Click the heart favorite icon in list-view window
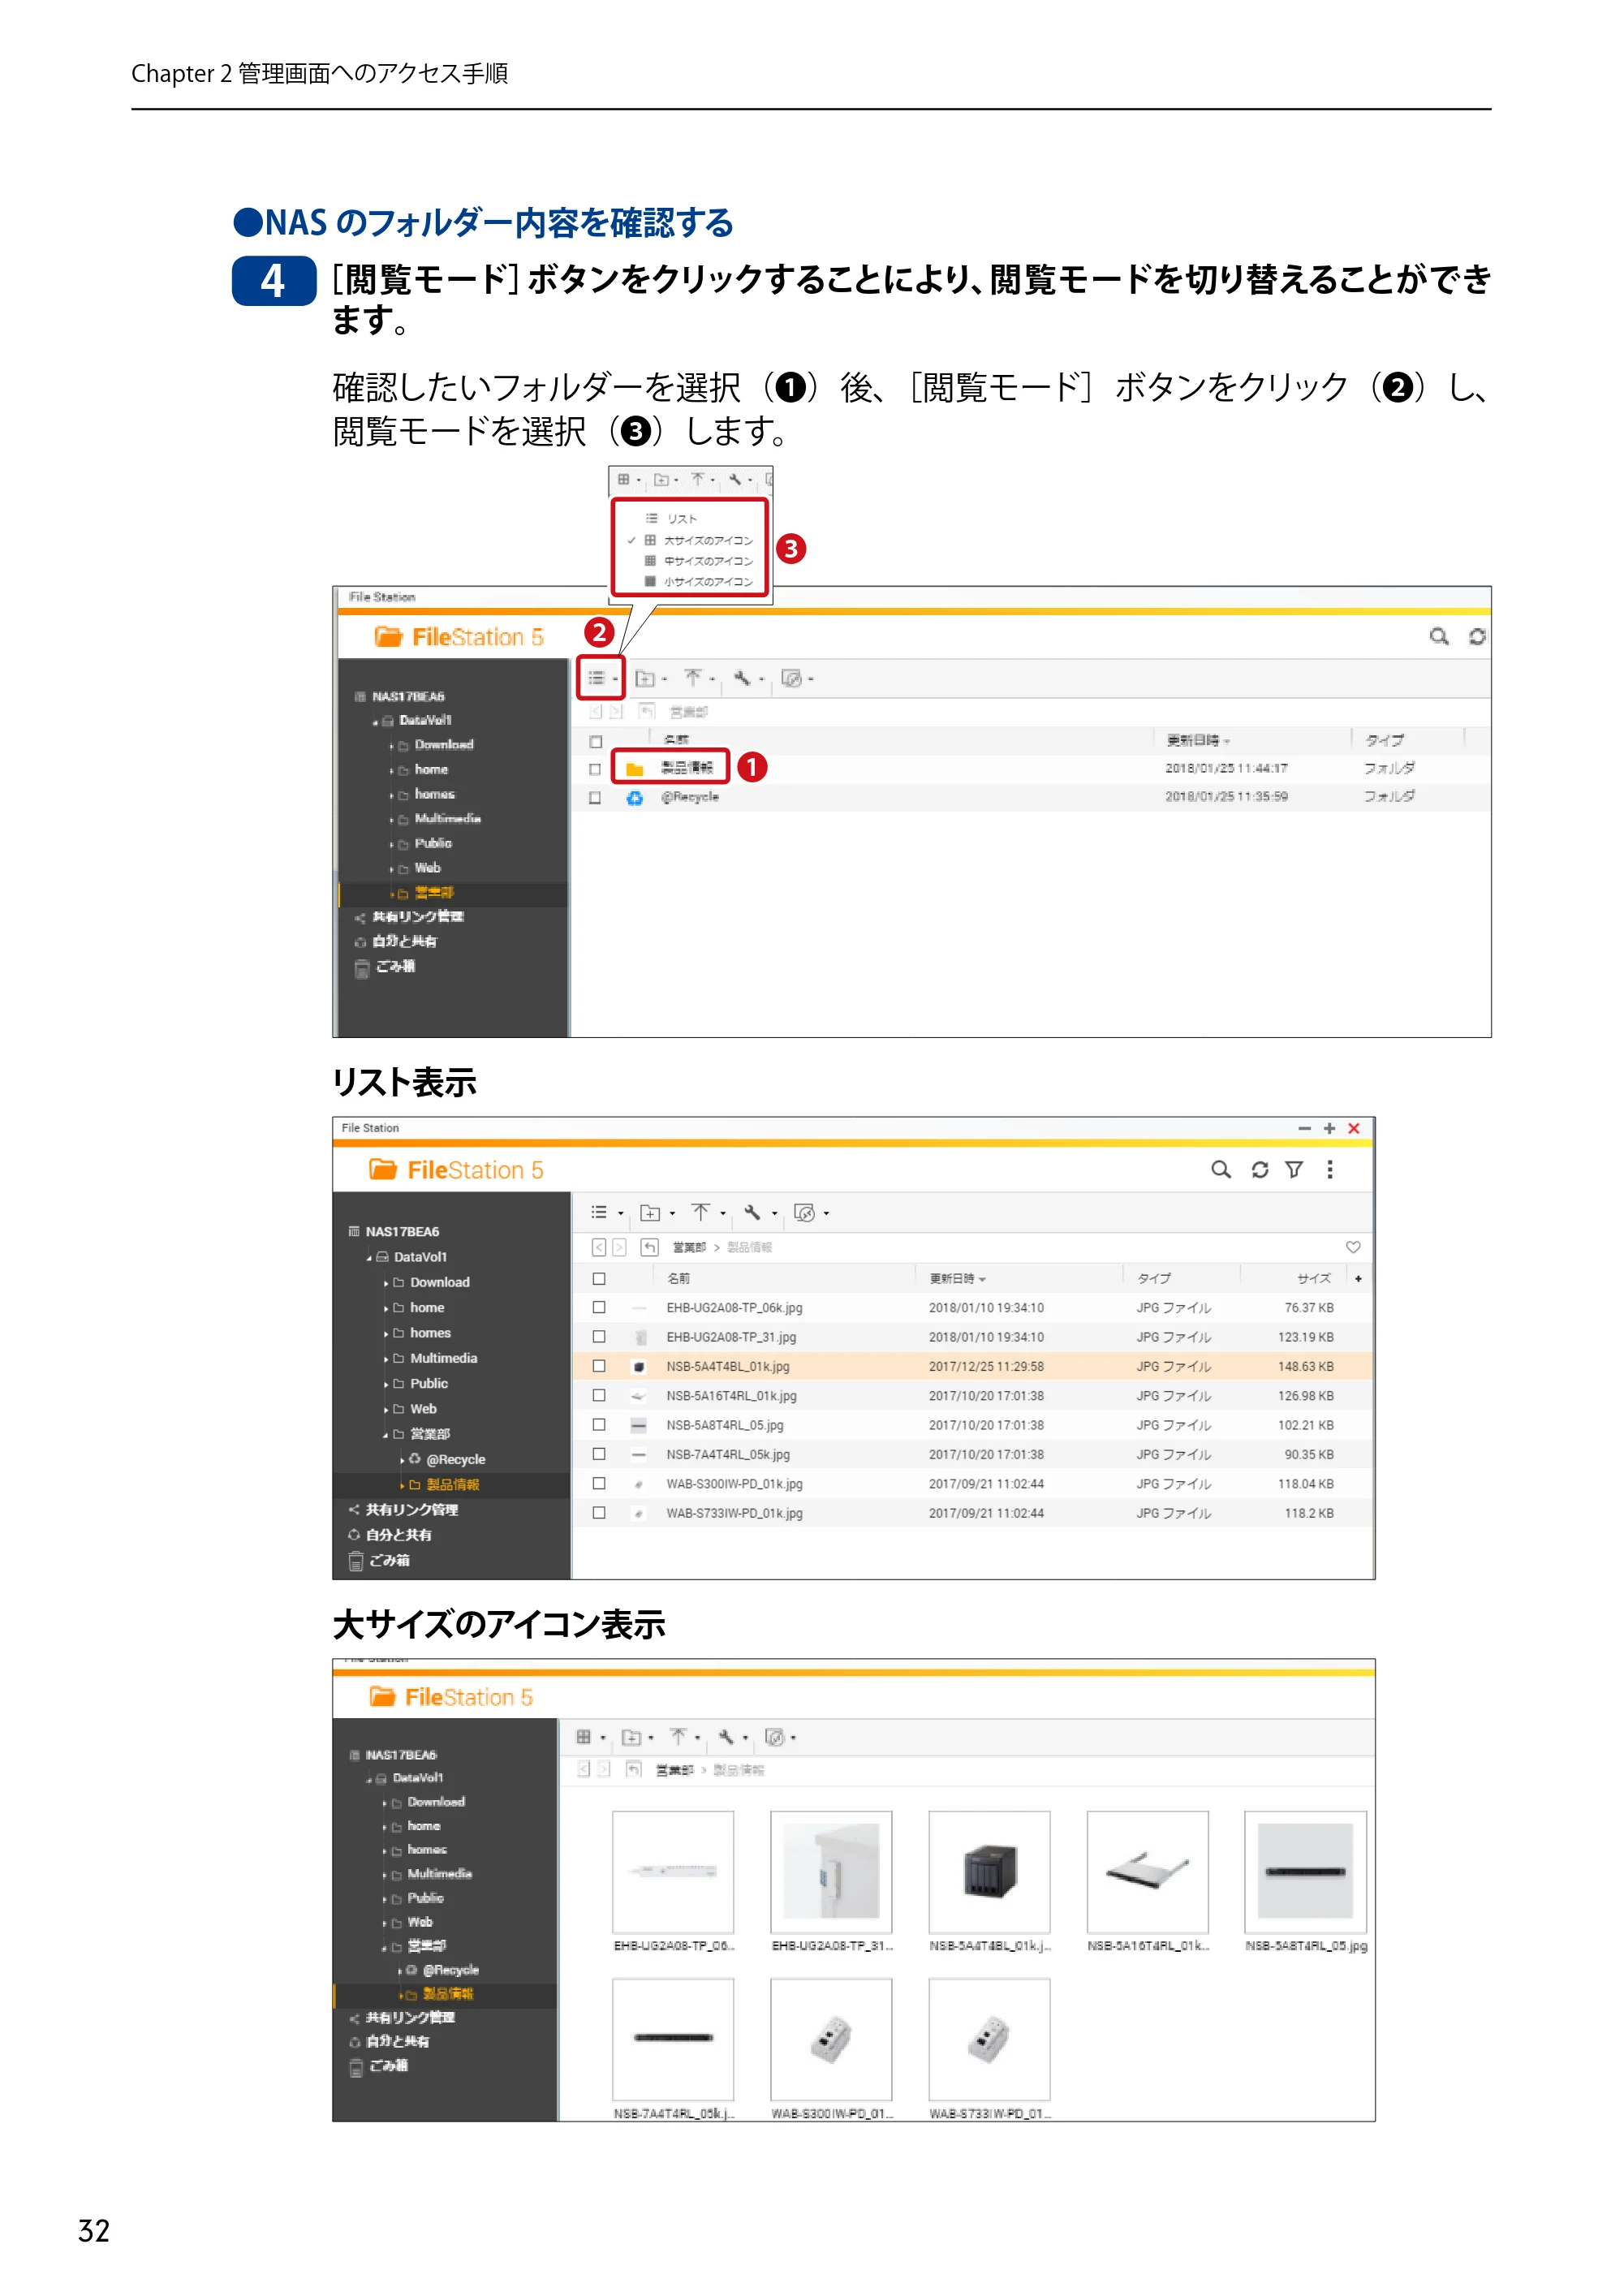Viewport: 1624px width, 2296px height. 1353,1247
